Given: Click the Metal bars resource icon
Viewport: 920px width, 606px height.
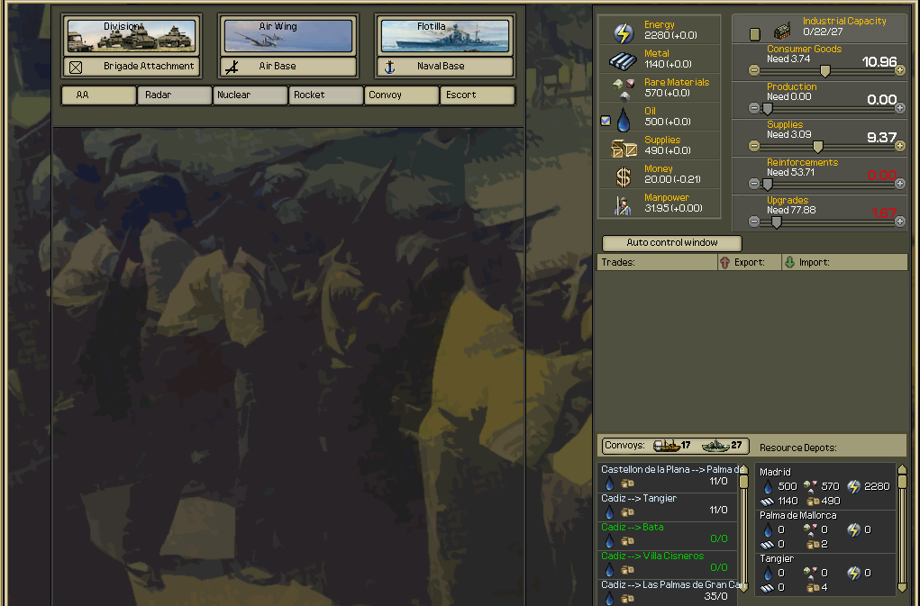Looking at the screenshot, I should click(x=624, y=61).
